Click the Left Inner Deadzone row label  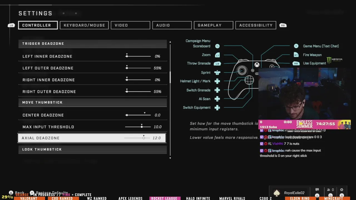[x=47, y=56]
